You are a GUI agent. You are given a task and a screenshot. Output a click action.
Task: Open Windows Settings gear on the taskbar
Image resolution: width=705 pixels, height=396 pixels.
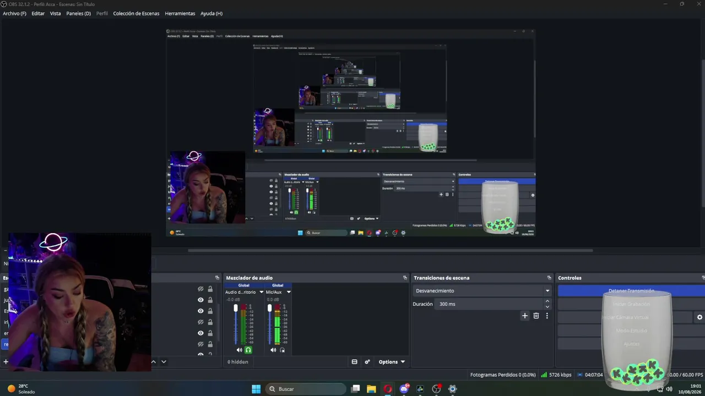click(x=453, y=389)
